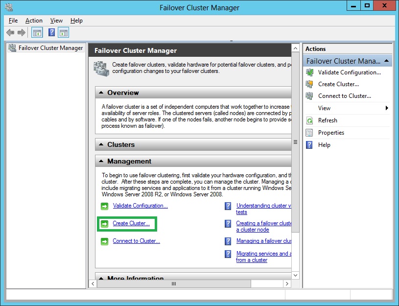Image resolution: width=399 pixels, height=306 pixels.
Task: Collapse the Management section
Action: (x=101, y=161)
